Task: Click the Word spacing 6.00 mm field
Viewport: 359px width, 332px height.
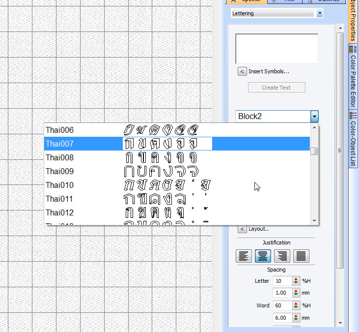Action: click(x=282, y=318)
